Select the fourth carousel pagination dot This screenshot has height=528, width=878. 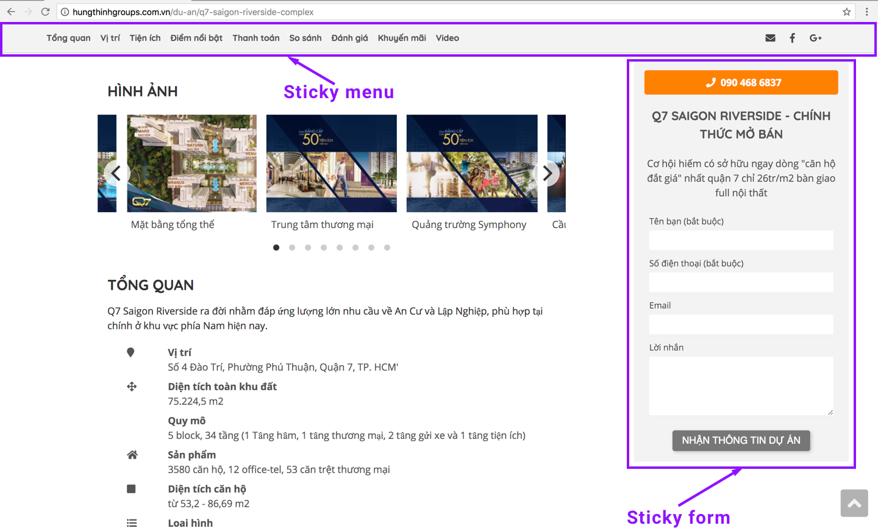pyautogui.click(x=324, y=248)
